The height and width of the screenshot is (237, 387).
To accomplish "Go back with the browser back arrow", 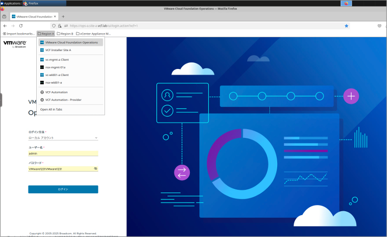I will coord(5,26).
